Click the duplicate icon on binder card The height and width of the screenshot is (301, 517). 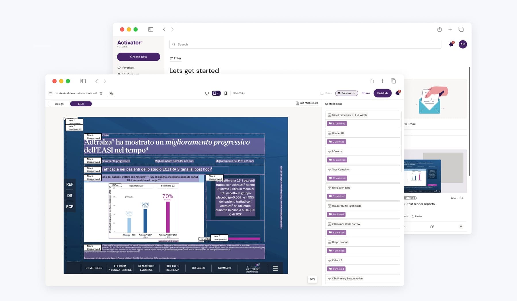coord(432,227)
